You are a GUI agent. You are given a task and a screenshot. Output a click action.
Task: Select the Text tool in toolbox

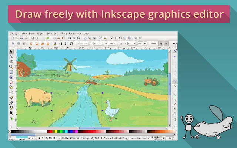point(11,113)
